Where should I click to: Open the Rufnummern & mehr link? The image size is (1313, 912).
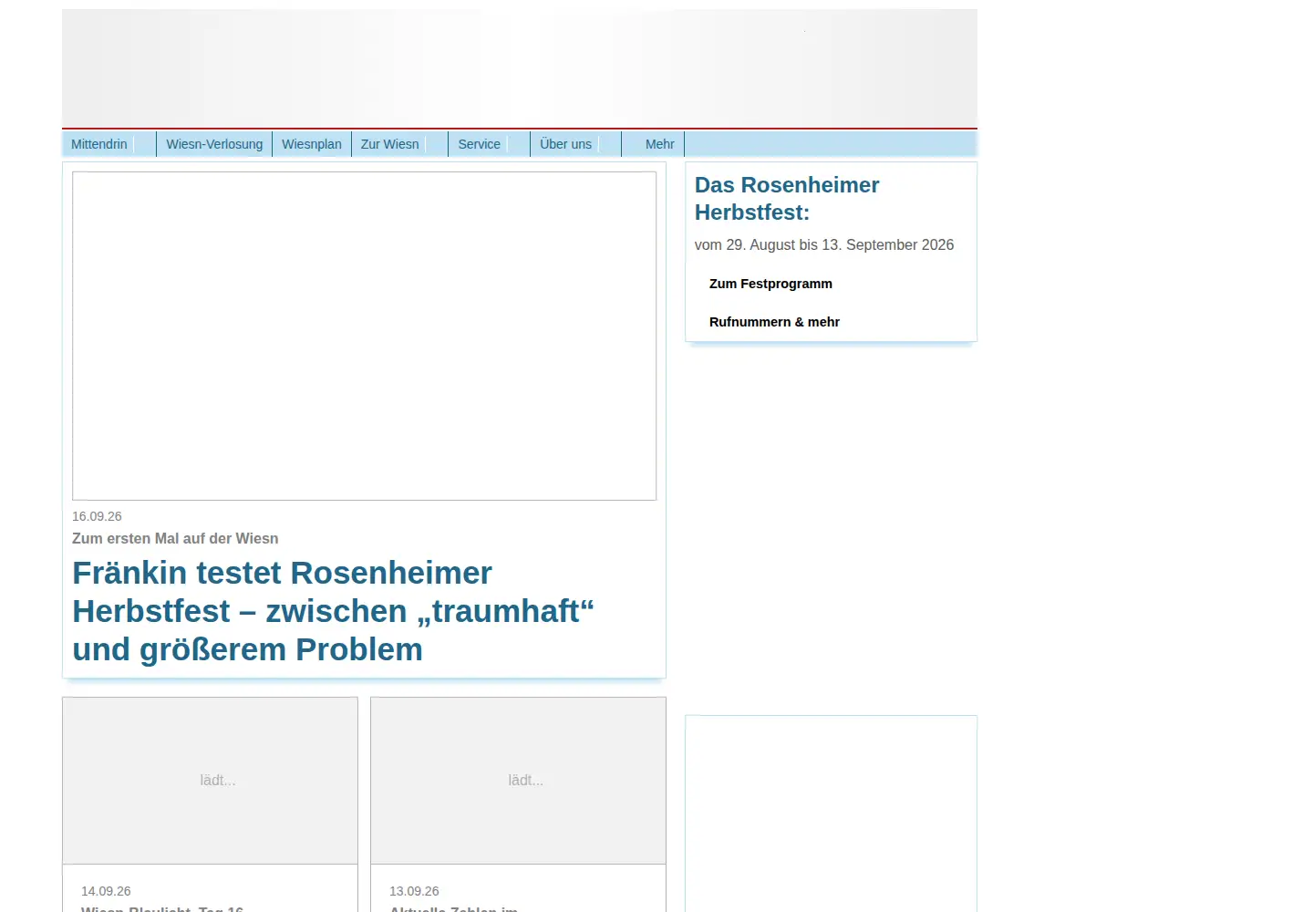(774, 322)
